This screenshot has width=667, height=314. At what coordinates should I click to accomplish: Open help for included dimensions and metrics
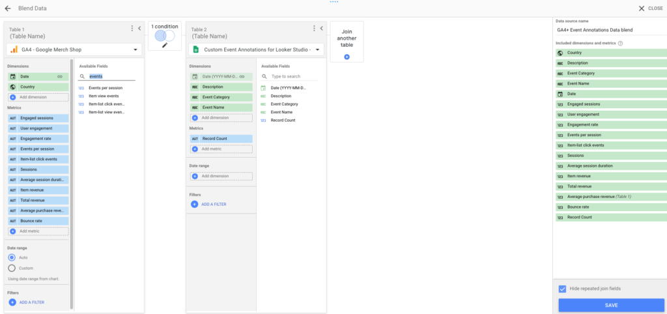coord(620,44)
